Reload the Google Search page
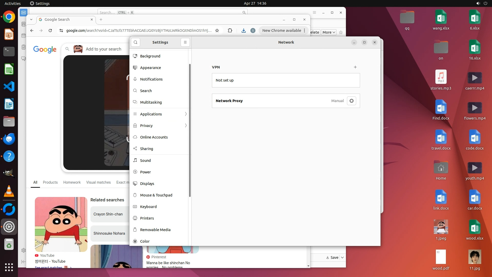The image size is (492, 277). pos(50,31)
